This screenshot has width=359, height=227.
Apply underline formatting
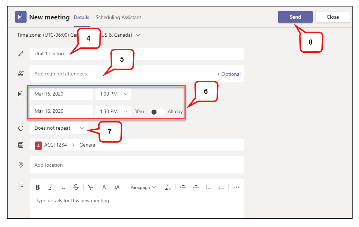click(64, 187)
